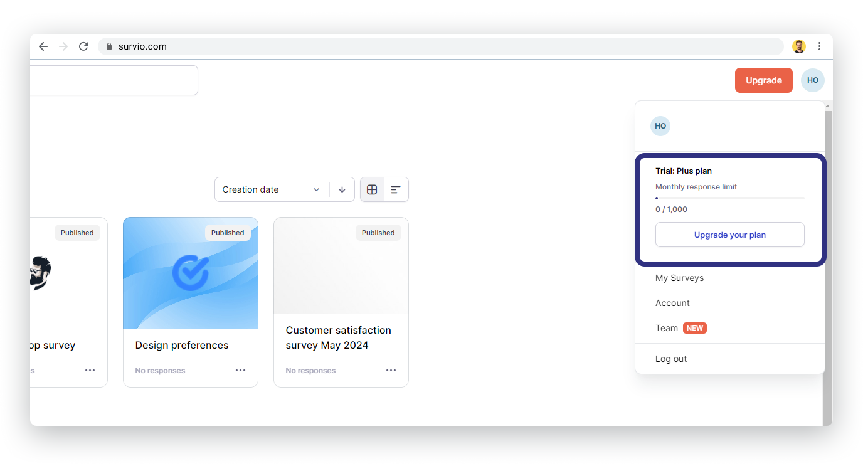Click Customer satisfaction survey May 2024 title
Screen dimensions: 863x471
pos(339,337)
